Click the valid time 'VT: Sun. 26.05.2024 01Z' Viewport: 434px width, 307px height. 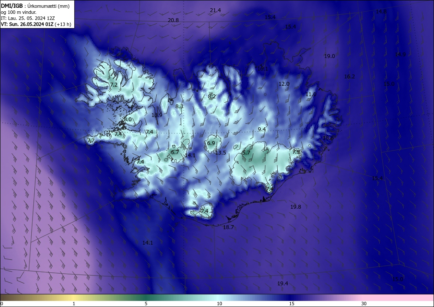28,24
